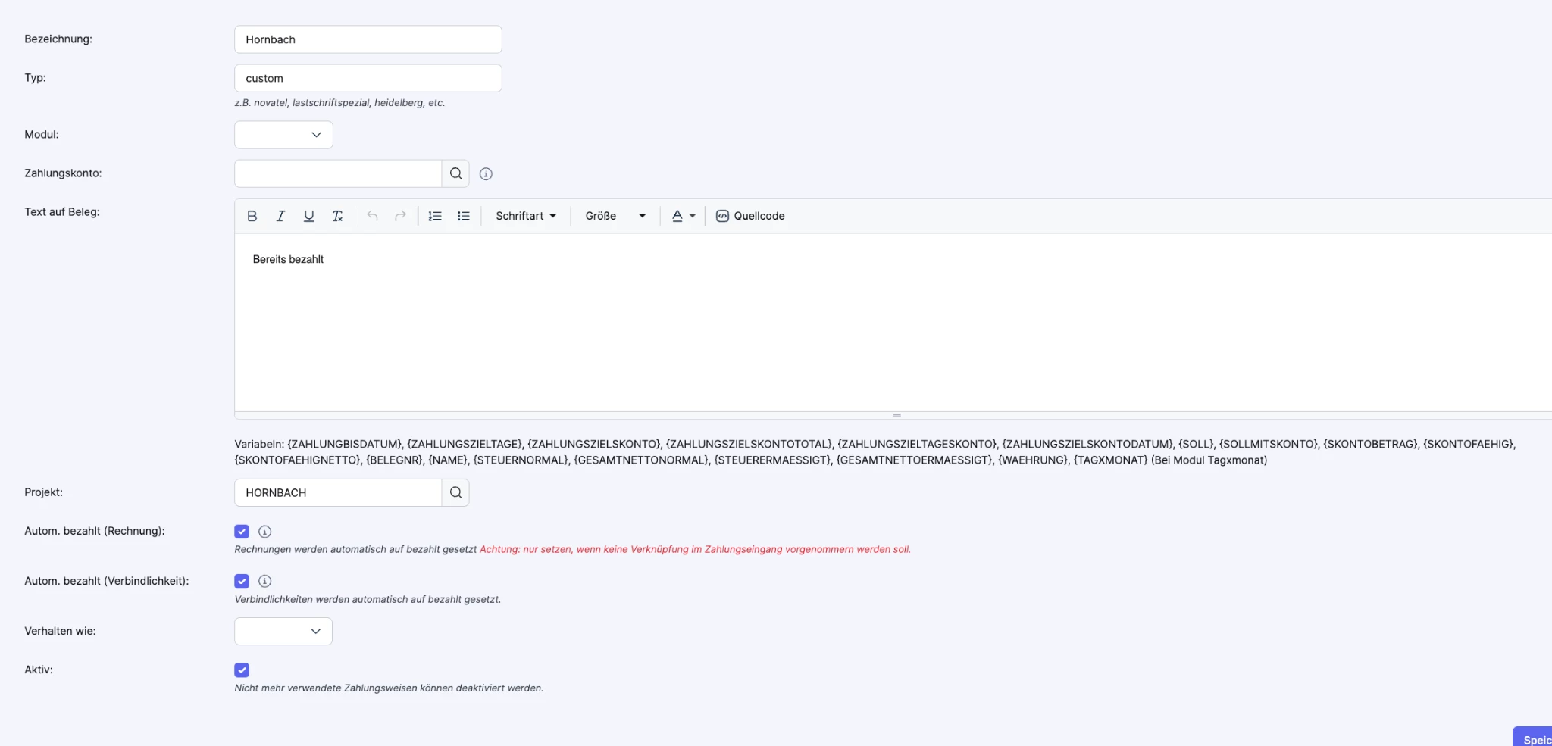The height and width of the screenshot is (746, 1552).
Task: Click the 'Bereits bezahlt' text
Action: pos(288,259)
